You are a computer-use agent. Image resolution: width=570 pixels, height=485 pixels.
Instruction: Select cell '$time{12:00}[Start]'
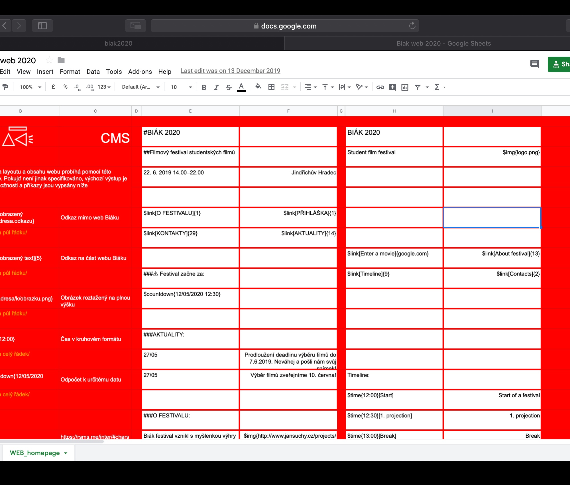394,400
